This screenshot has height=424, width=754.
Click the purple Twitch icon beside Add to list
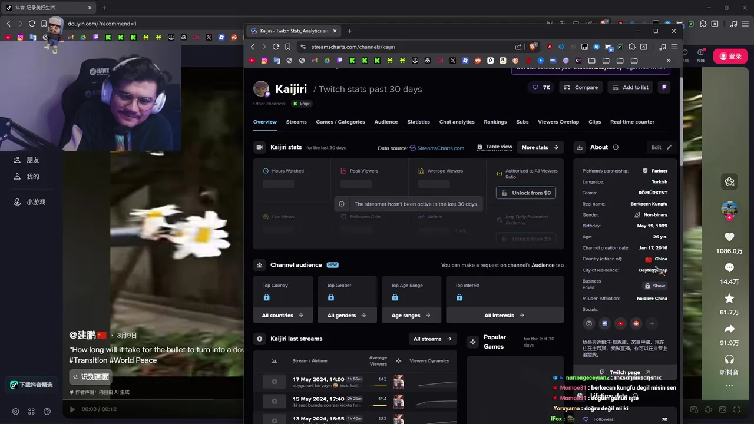(x=664, y=87)
